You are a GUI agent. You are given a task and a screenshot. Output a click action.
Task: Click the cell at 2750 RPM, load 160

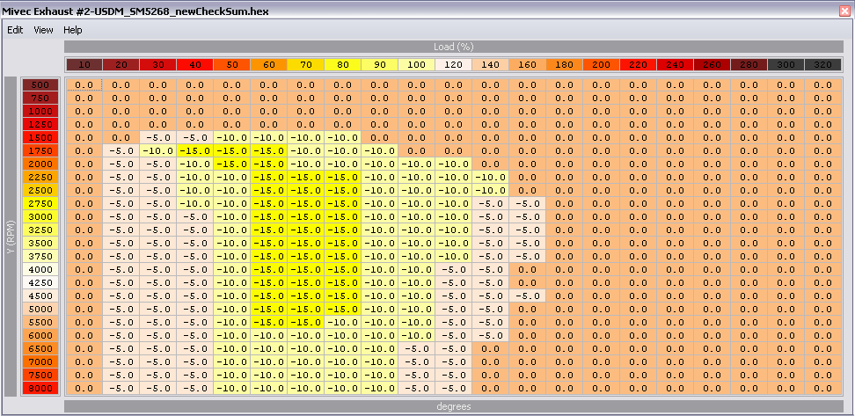pyautogui.click(x=527, y=203)
